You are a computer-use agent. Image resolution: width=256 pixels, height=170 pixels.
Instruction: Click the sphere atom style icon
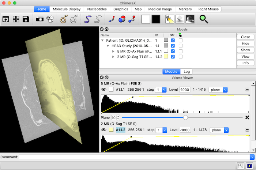click(x=121, y=19)
